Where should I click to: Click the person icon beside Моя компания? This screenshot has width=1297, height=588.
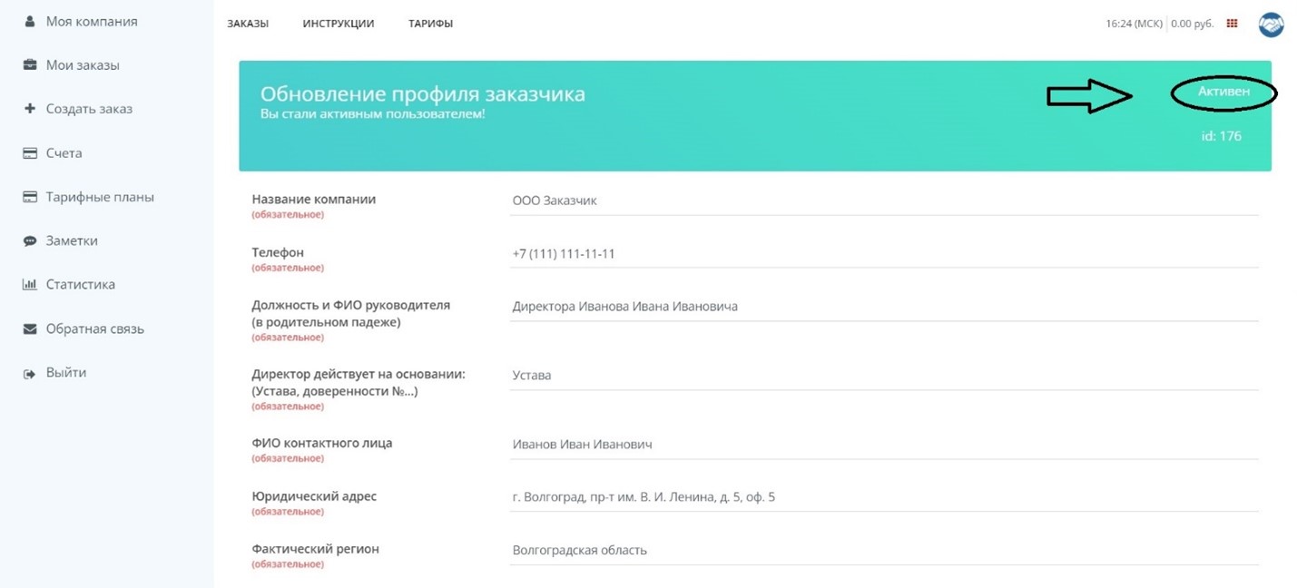point(29,21)
